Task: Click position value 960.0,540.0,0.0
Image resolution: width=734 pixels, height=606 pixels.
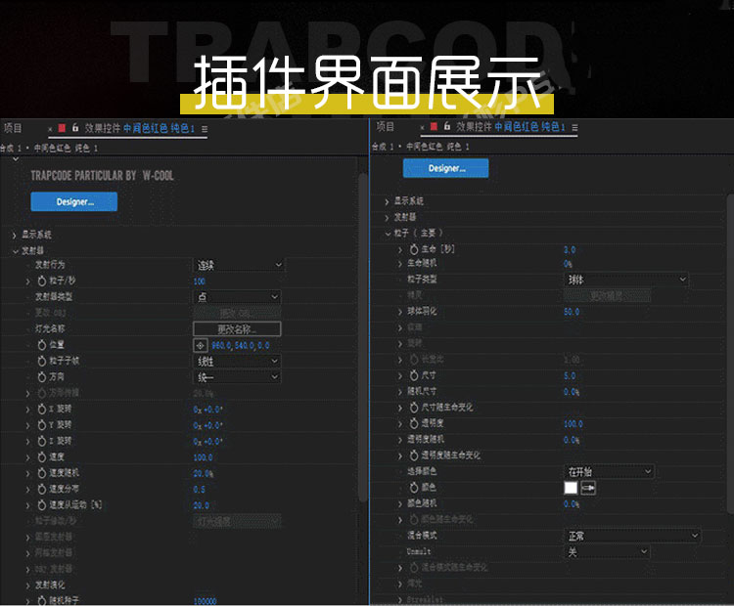Action: (x=241, y=346)
